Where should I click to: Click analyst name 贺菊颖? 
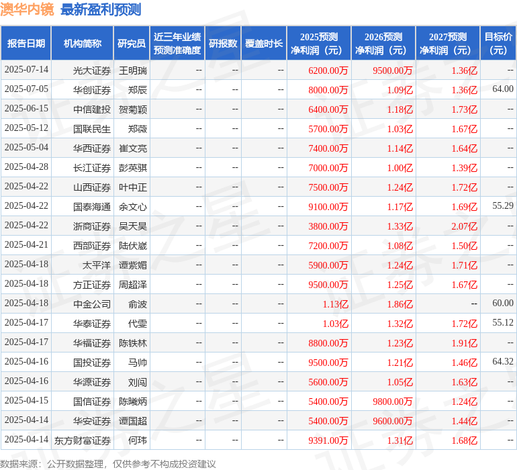click(x=133, y=109)
